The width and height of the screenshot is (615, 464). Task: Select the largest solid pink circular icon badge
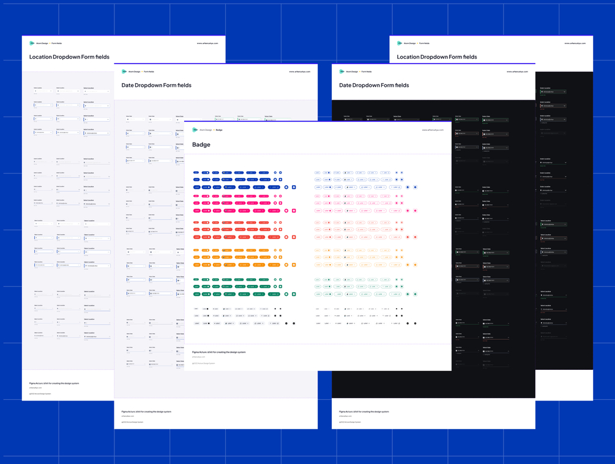(x=286, y=211)
